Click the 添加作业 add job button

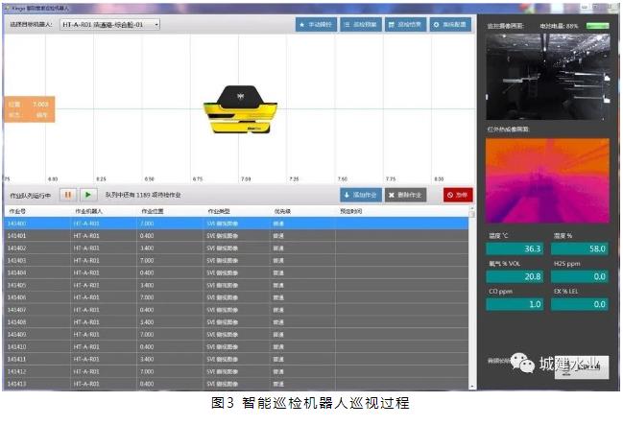[361, 195]
